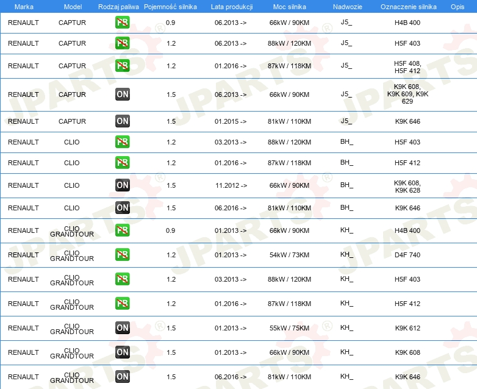Select CLIO GRANDTOUR model in D4F 740 row
The height and width of the screenshot is (389, 477).
point(72,255)
